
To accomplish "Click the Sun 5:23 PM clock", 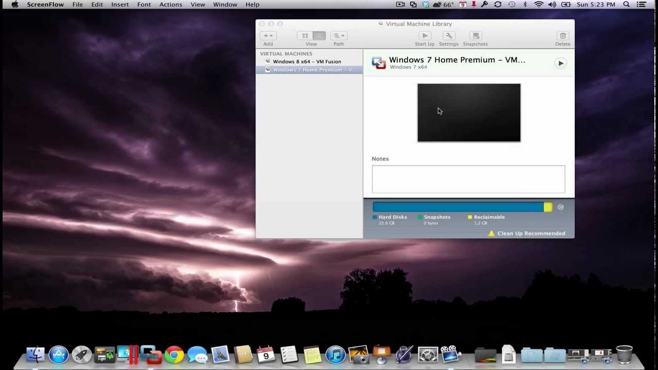I will (x=596, y=5).
